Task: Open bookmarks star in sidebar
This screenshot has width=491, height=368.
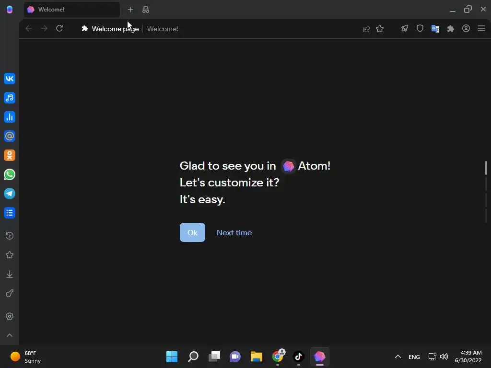Action: [10, 255]
